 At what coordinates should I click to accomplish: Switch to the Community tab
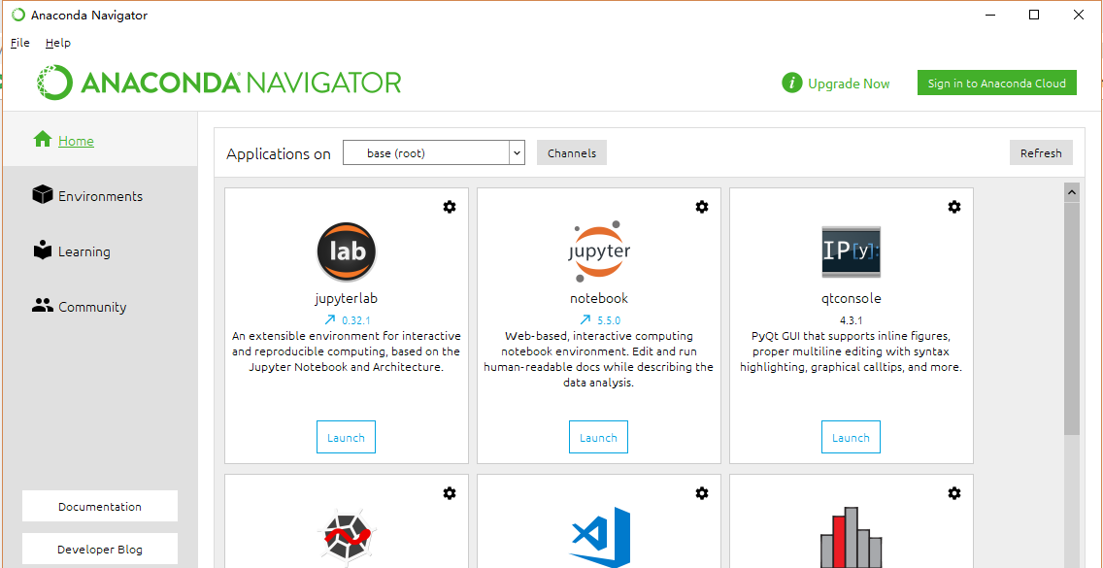click(101, 306)
